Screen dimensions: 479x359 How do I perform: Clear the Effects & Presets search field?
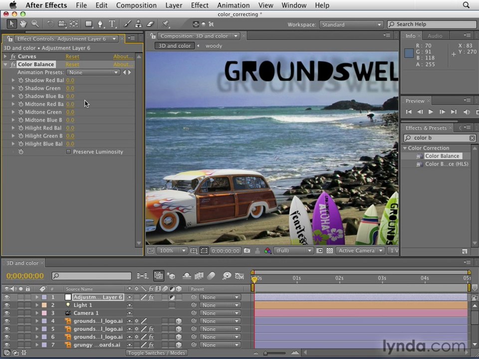point(472,138)
